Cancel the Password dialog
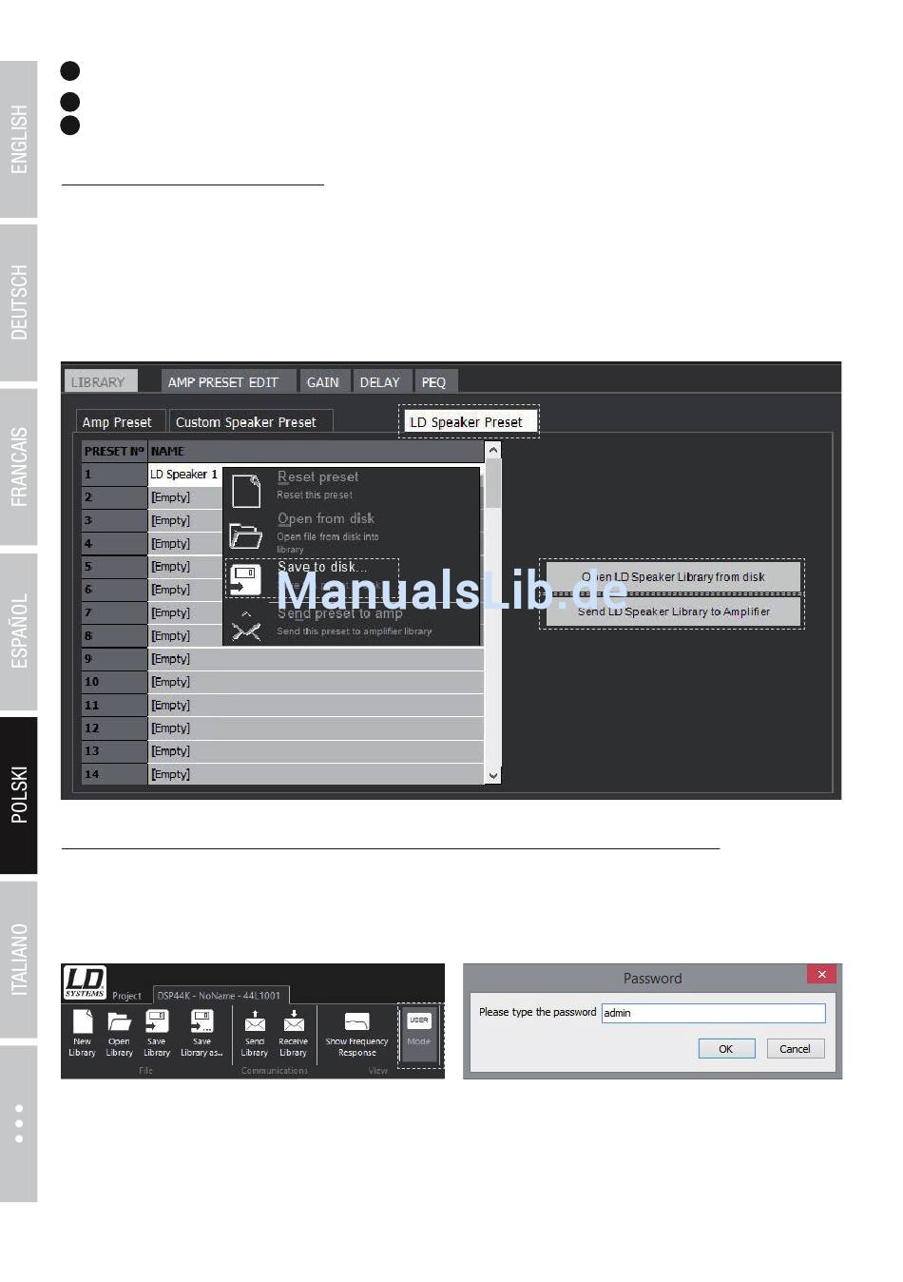 click(x=795, y=1049)
